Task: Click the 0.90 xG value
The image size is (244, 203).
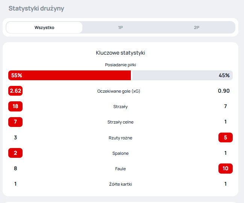Action: pyautogui.click(x=224, y=91)
